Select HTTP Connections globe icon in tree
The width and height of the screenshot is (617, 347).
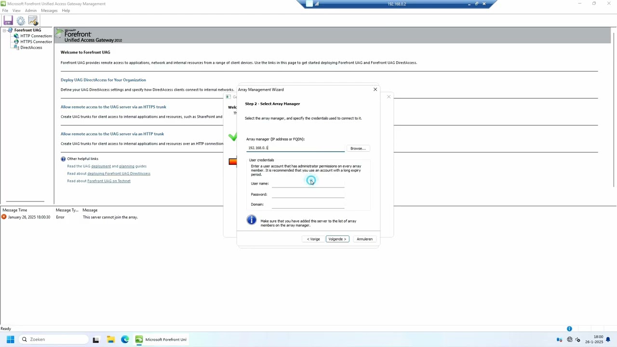pos(16,36)
